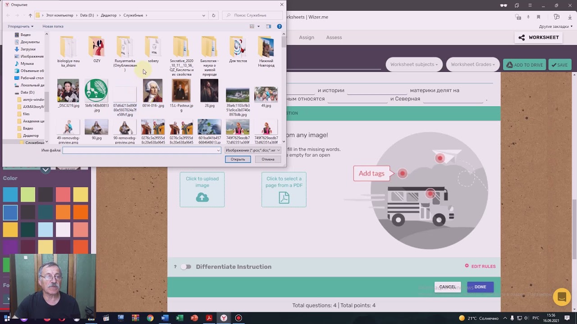Screen dimensions: 577x324
Task: Select Изображения in the navigation tree
Action: point(32,56)
